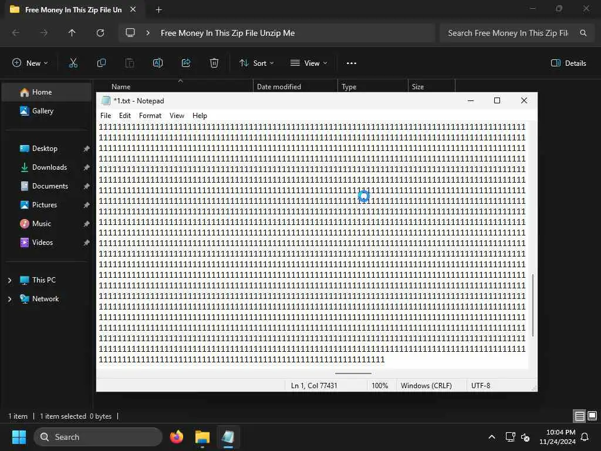Open the New dropdown in Explorer
The image size is (601, 451).
(x=30, y=63)
